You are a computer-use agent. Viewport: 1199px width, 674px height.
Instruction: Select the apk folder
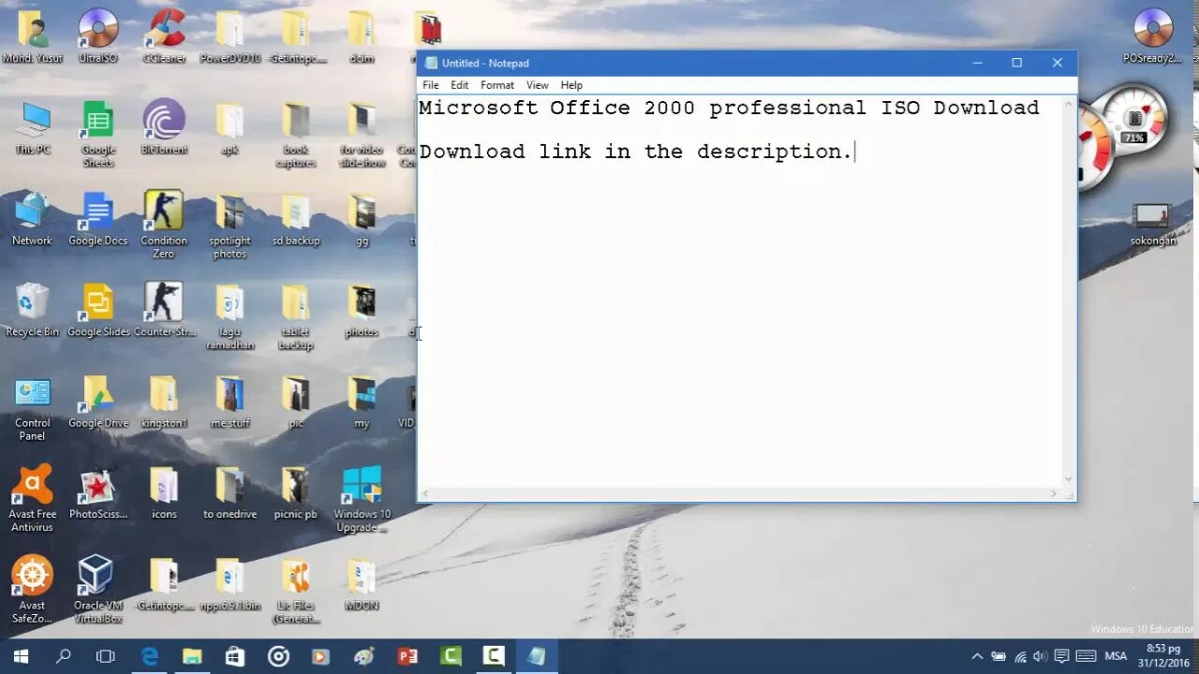[230, 127]
